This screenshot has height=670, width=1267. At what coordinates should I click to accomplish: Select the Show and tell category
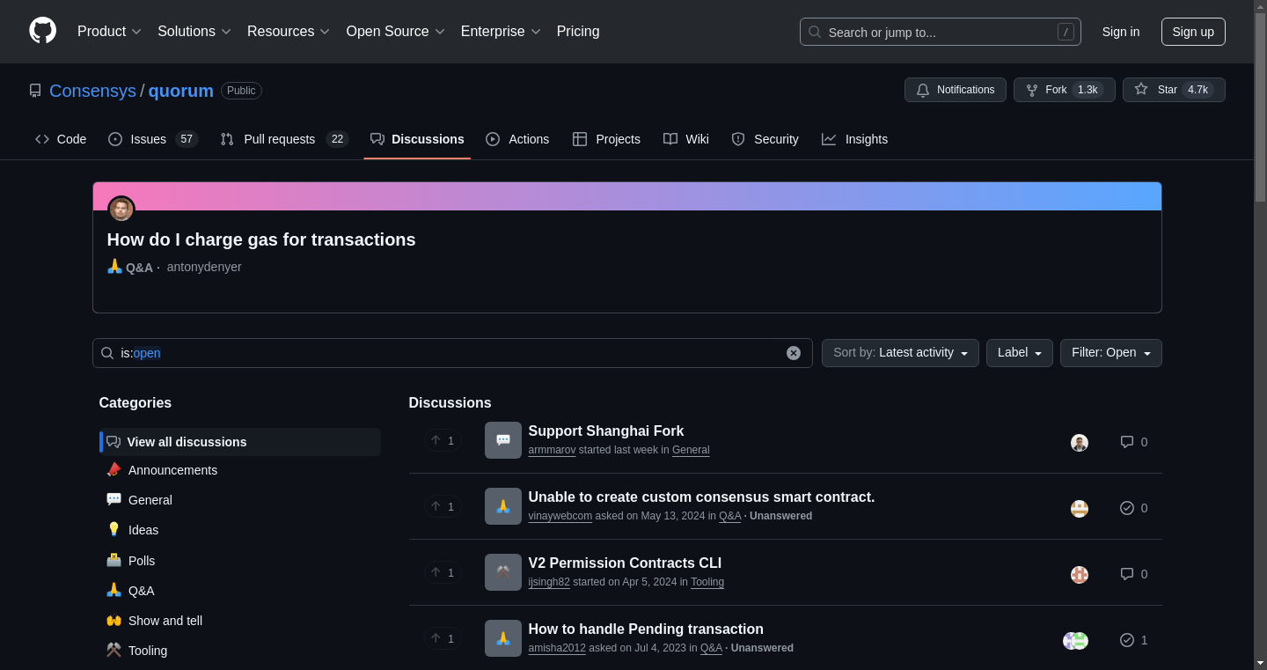coord(240,621)
